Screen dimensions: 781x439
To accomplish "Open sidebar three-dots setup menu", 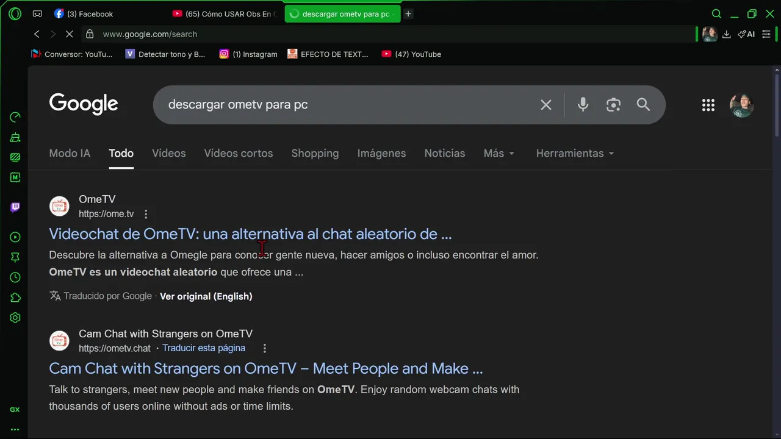I will (15, 429).
